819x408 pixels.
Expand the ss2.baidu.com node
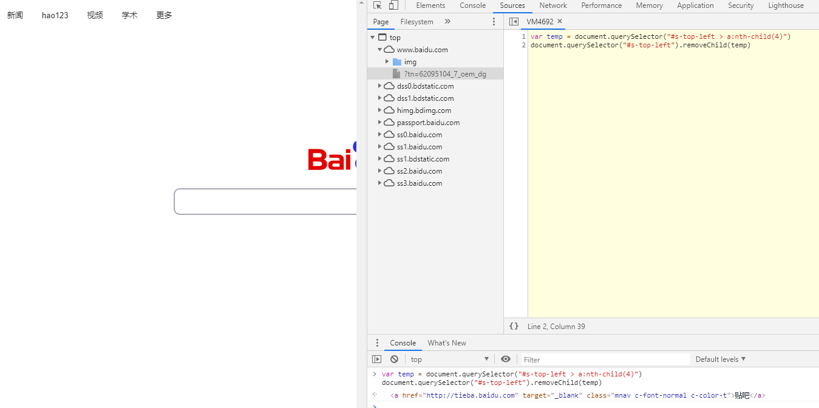380,171
